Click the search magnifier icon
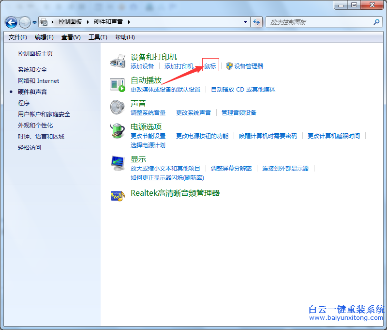Image resolution: width=387 pixels, height=330 pixels. coord(376,22)
